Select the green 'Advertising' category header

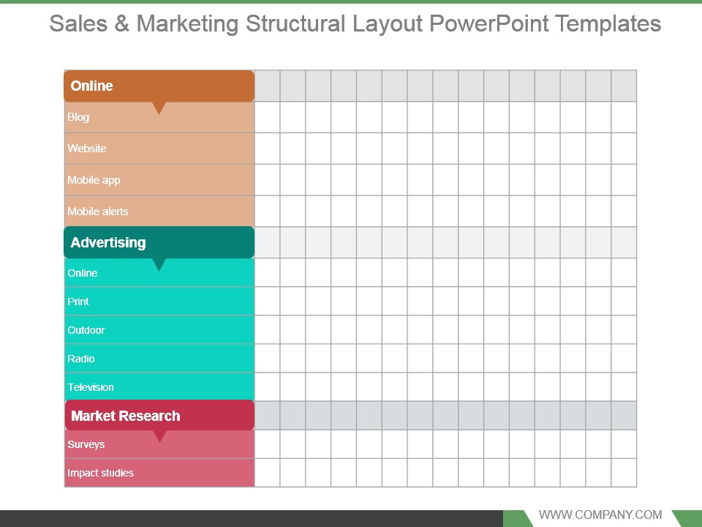pos(159,242)
